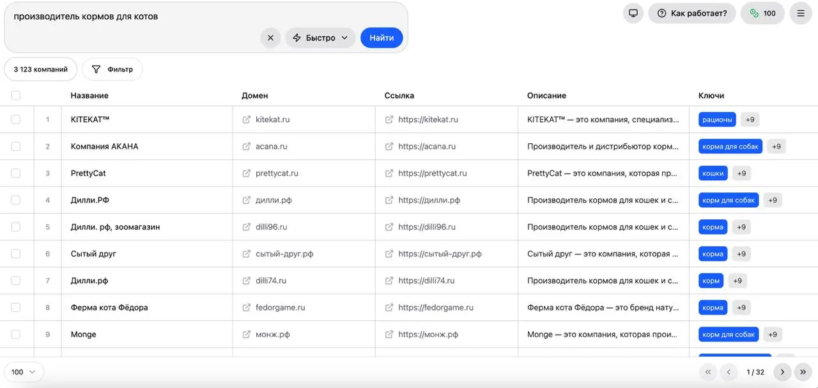Open external link icon for prettycat.ru domain
The width and height of the screenshot is (818, 388).
pos(247,173)
